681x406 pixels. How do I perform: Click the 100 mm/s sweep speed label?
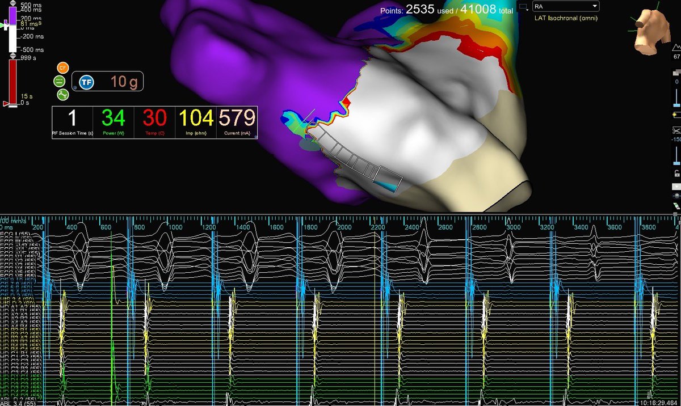pos(14,220)
